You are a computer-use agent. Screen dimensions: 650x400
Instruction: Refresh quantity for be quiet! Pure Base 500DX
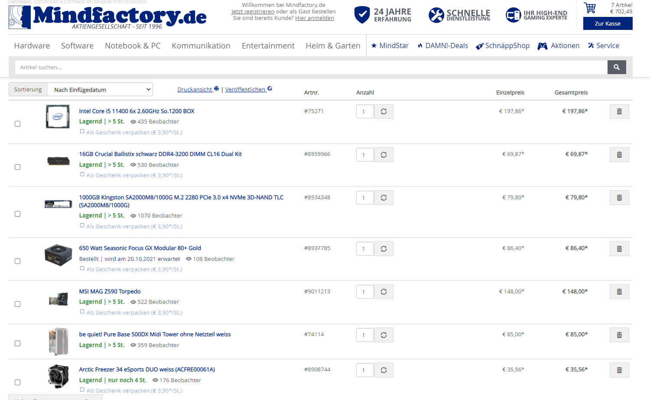(x=383, y=335)
